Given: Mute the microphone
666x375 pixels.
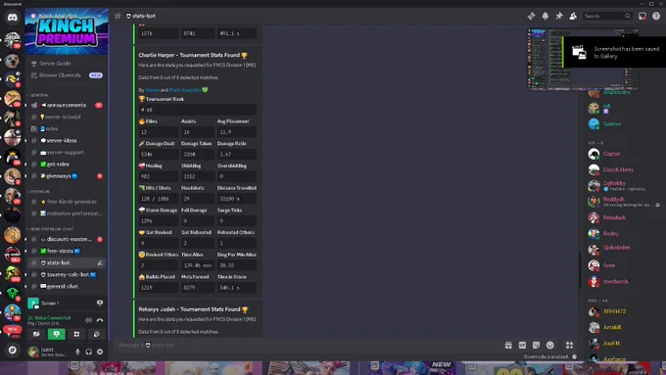Looking at the screenshot, I should pos(77,352).
